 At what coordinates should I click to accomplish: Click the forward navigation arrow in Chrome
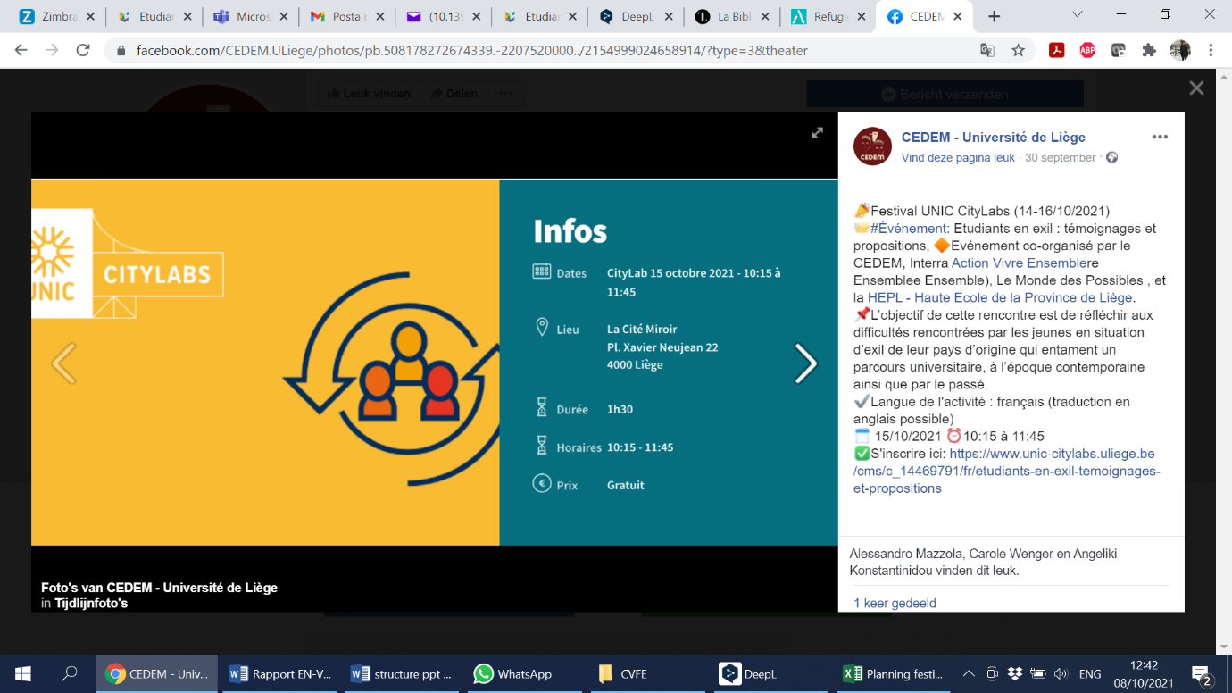[x=52, y=51]
